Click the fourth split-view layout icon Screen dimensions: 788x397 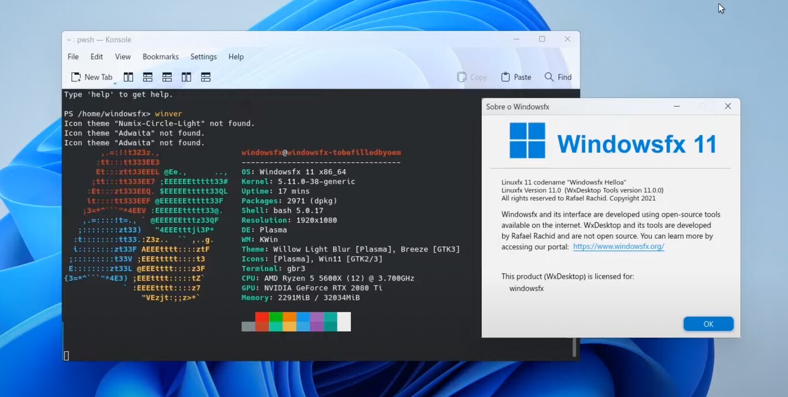[186, 77]
